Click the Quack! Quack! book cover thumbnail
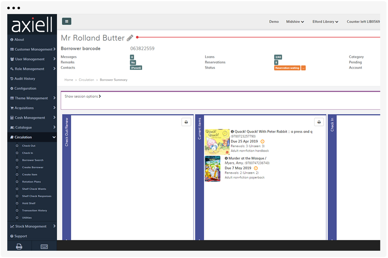The image size is (388, 258). pyautogui.click(x=217, y=142)
